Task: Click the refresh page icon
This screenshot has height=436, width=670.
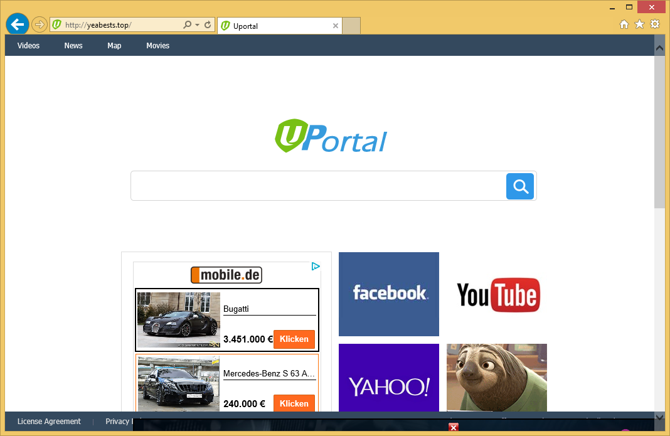Action: (208, 25)
